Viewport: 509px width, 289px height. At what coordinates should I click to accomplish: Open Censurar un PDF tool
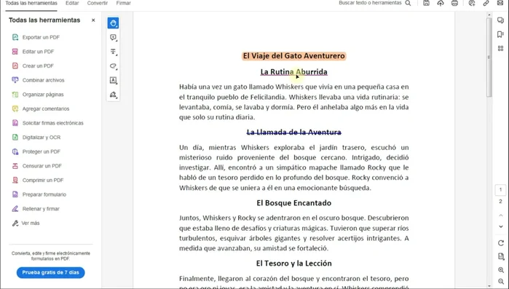[x=42, y=166]
